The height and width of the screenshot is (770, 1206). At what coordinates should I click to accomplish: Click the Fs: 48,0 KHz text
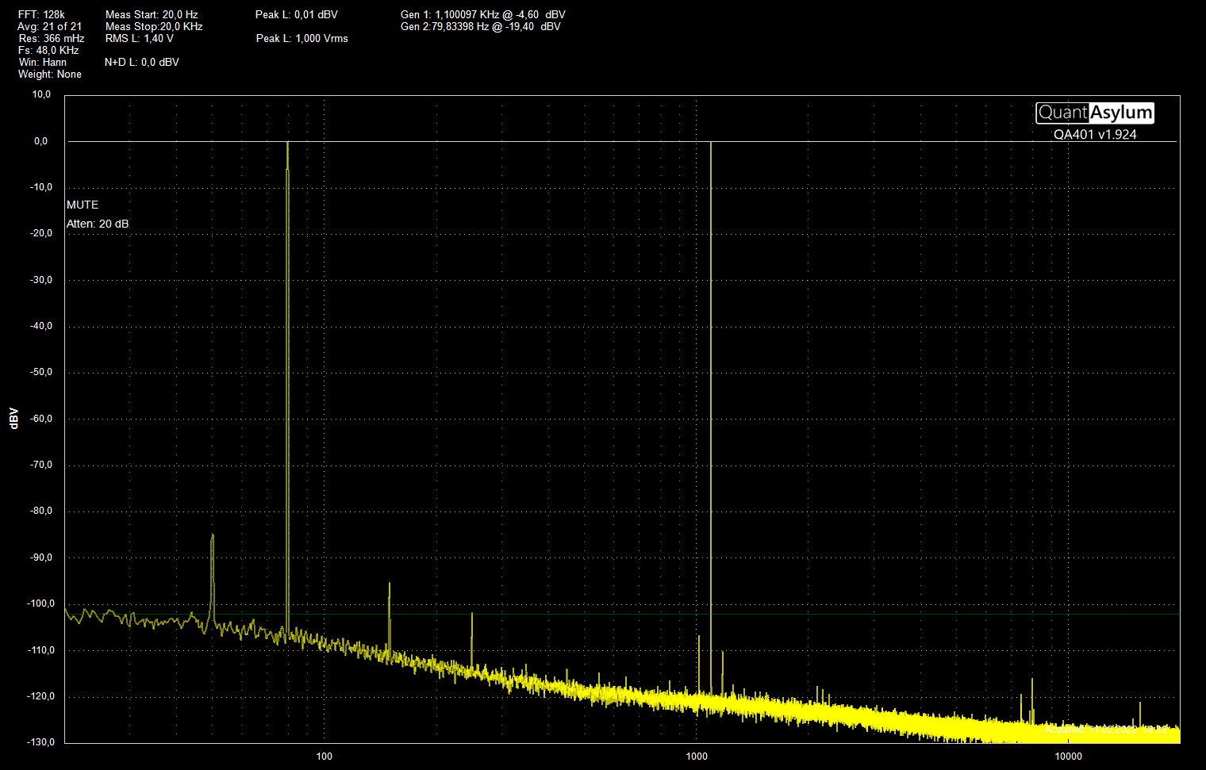48,50
